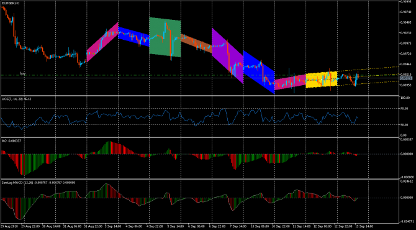Select the yellow channel

tap(321, 80)
